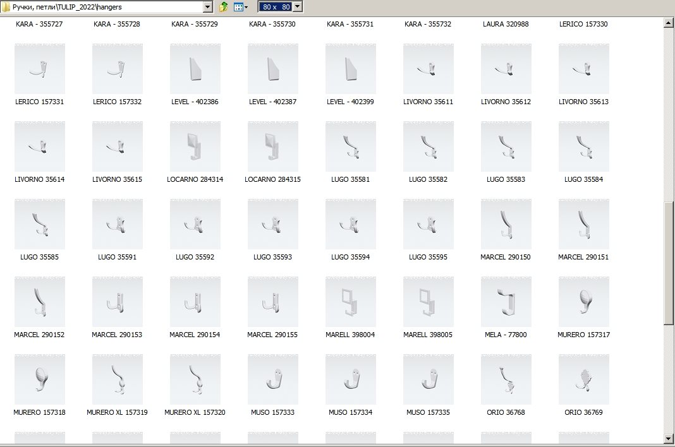Select the LIVORNO 35612 thumbnail
The image size is (675, 447).
pos(506,69)
